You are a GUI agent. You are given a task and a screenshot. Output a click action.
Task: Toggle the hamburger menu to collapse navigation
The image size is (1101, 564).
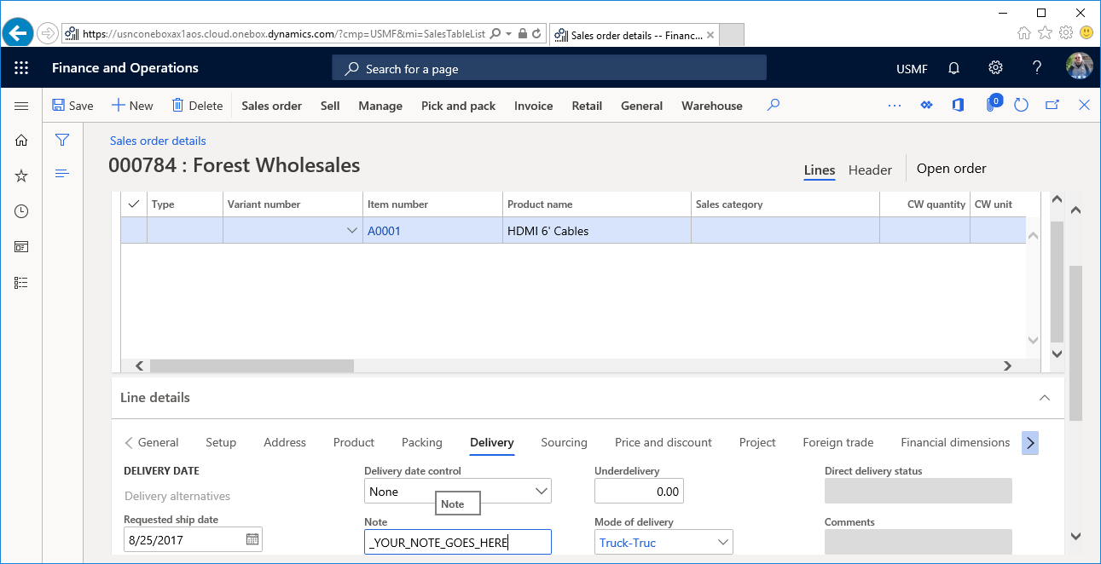pos(21,105)
